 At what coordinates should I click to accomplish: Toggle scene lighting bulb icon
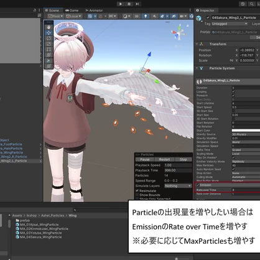coord(146,16)
